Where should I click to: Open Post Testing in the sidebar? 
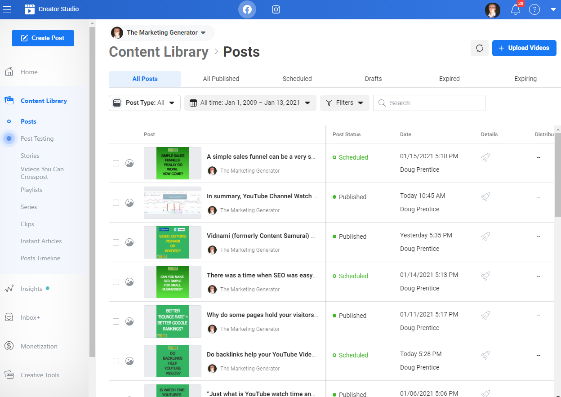pos(37,138)
